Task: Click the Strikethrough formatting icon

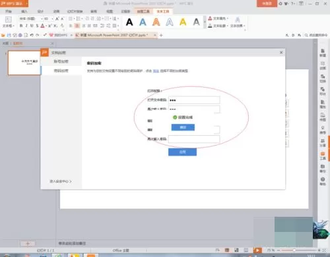Action: pos(37,26)
